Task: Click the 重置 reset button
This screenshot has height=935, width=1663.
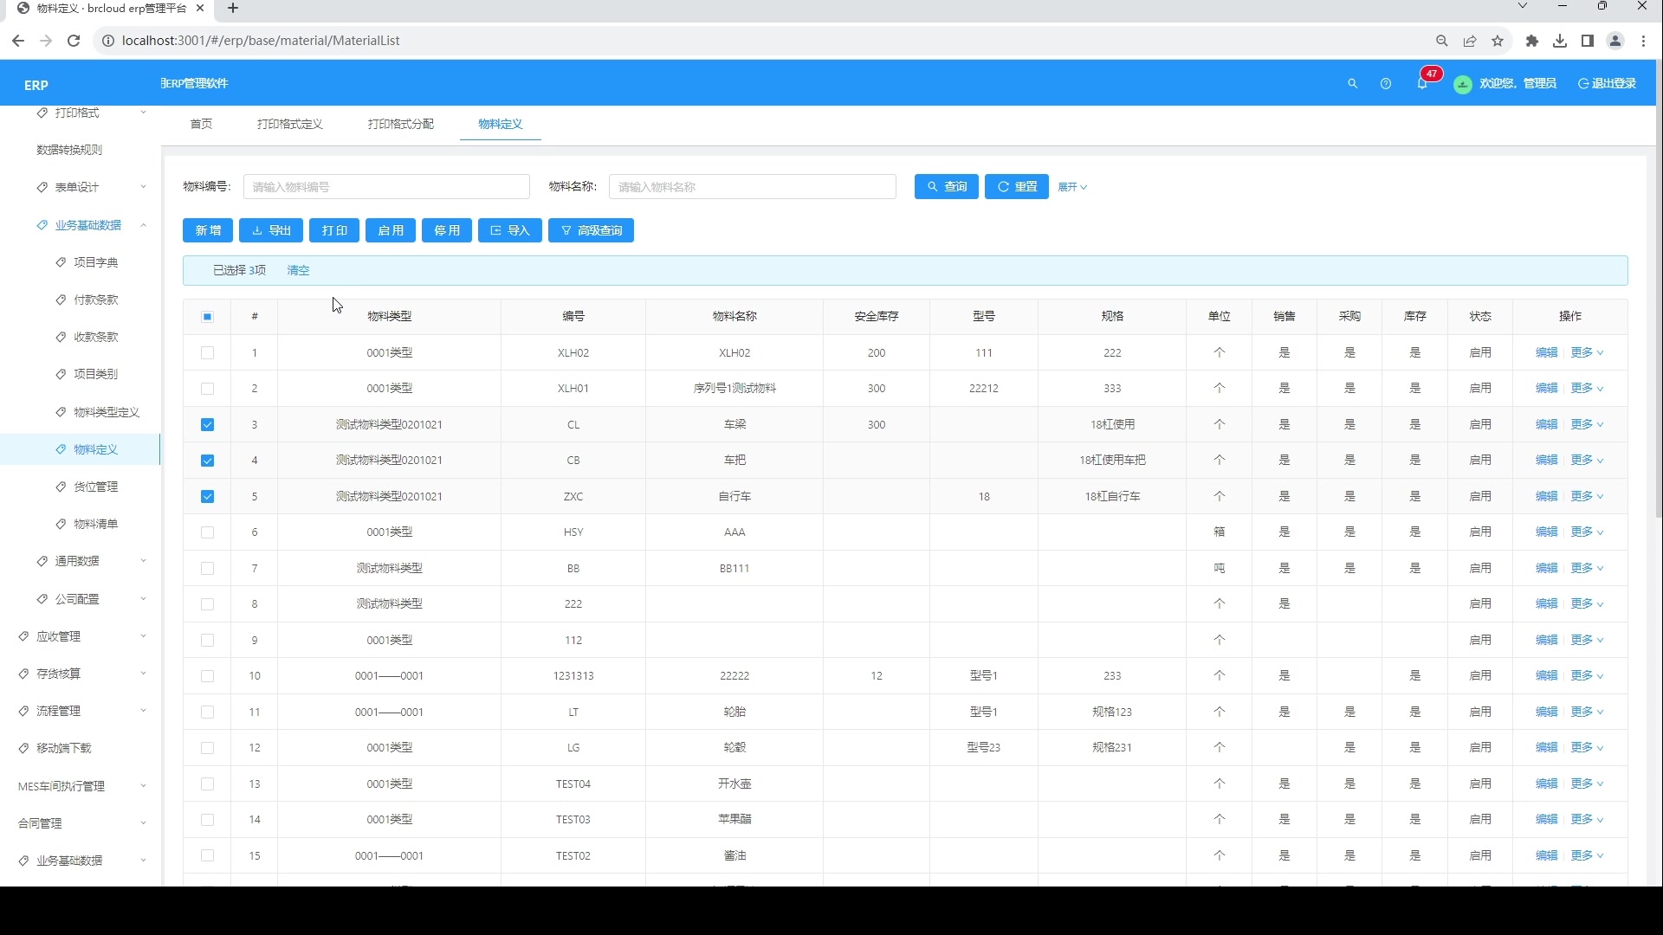Action: pos(1017,187)
